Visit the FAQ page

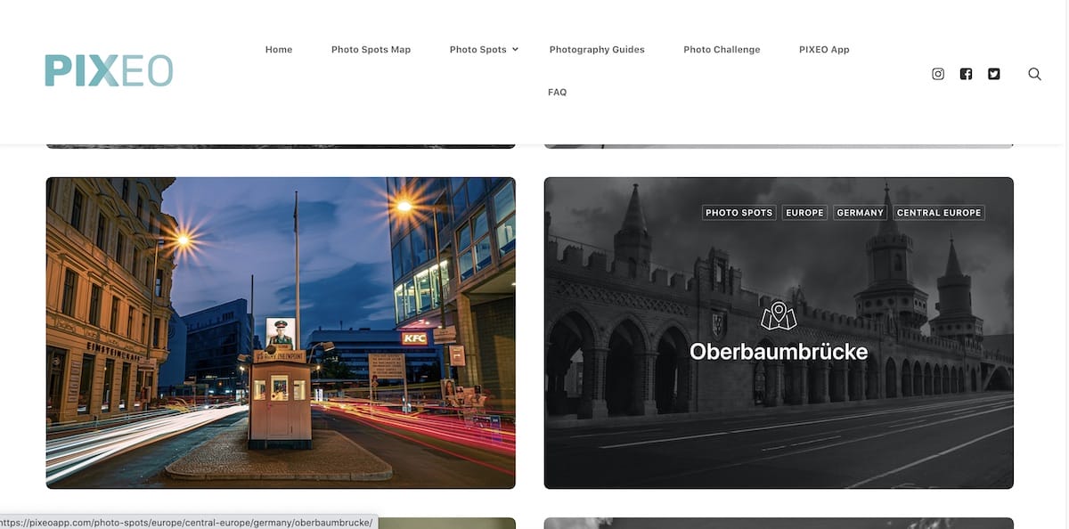point(557,93)
